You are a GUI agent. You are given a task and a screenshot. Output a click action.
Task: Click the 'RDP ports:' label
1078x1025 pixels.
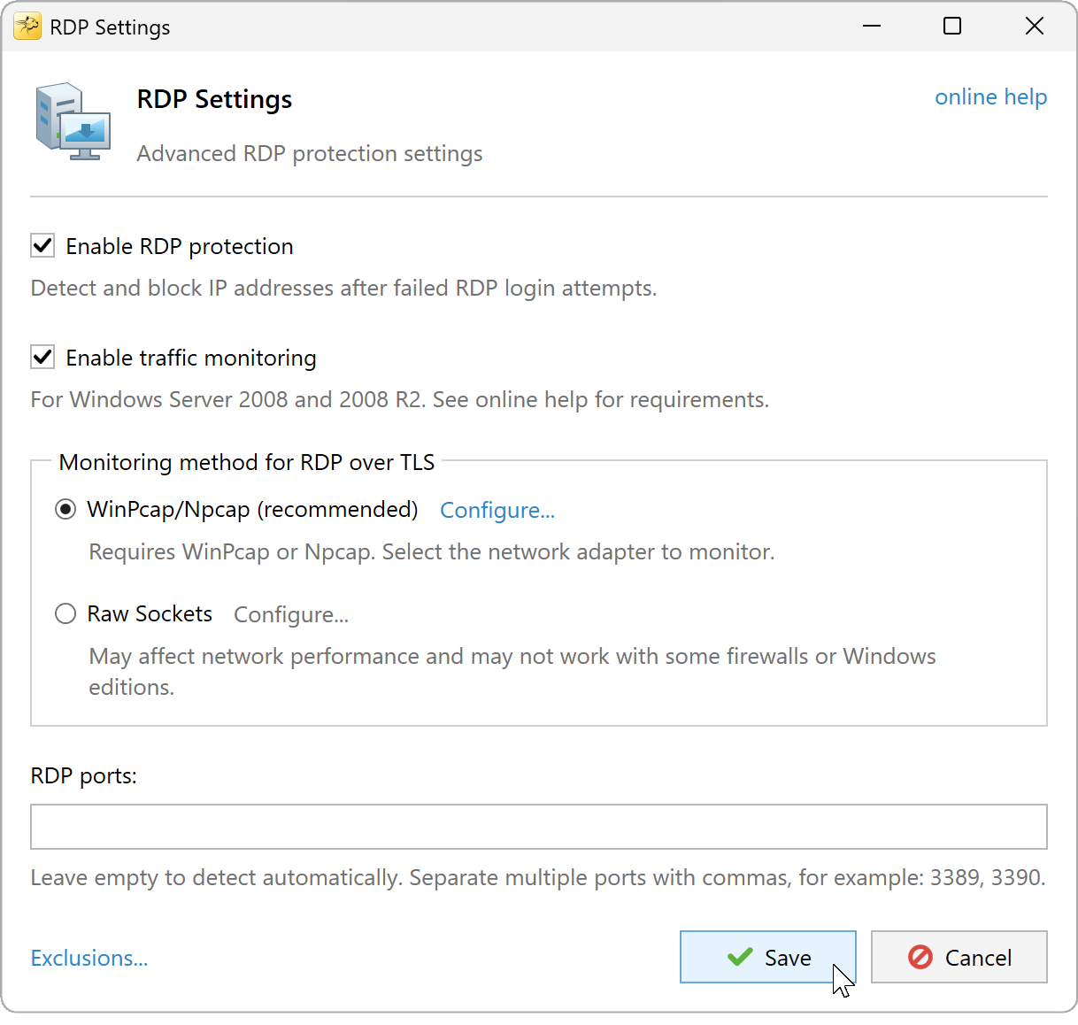click(84, 776)
